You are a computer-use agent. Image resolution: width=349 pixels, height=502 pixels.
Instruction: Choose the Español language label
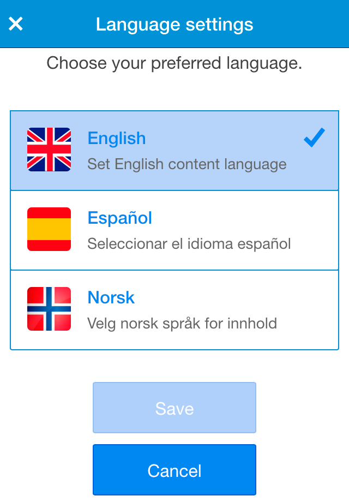(120, 218)
